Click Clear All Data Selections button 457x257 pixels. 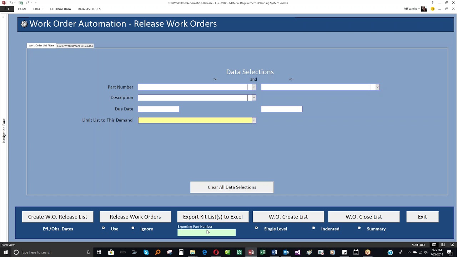(x=232, y=187)
